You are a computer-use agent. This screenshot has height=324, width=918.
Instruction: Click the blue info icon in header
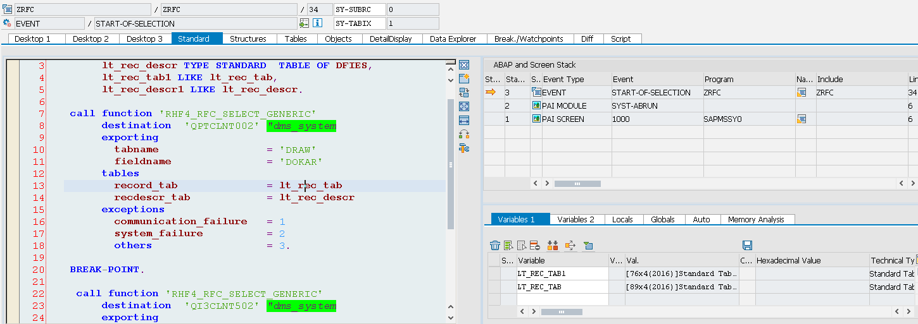pyautogui.click(x=318, y=23)
